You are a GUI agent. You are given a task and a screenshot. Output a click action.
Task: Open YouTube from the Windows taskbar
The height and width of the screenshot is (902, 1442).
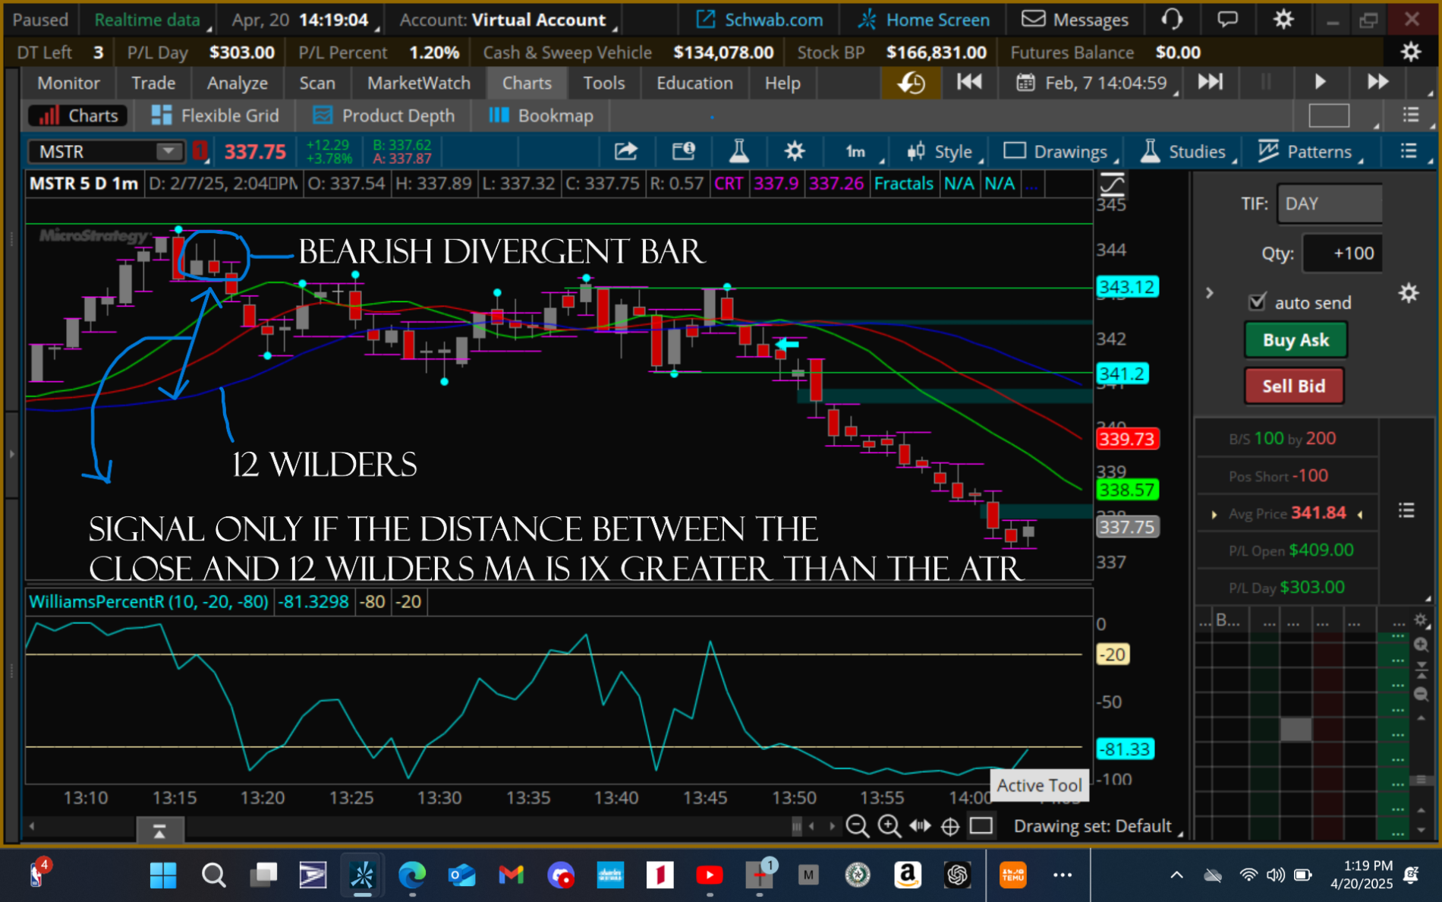(x=710, y=875)
